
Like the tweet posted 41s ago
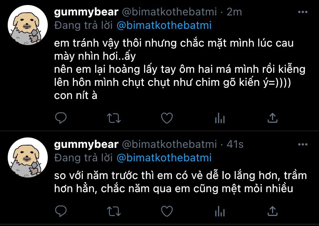point(167,211)
